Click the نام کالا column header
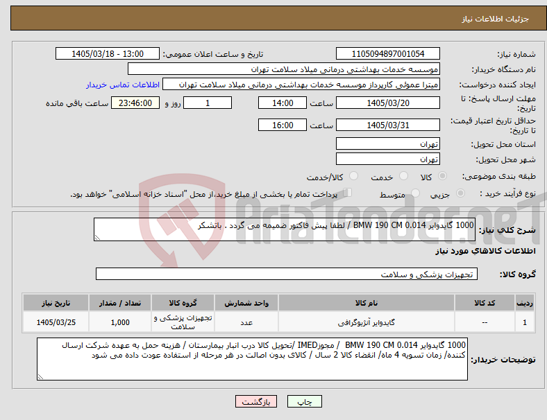547x420 pixels. [367, 303]
